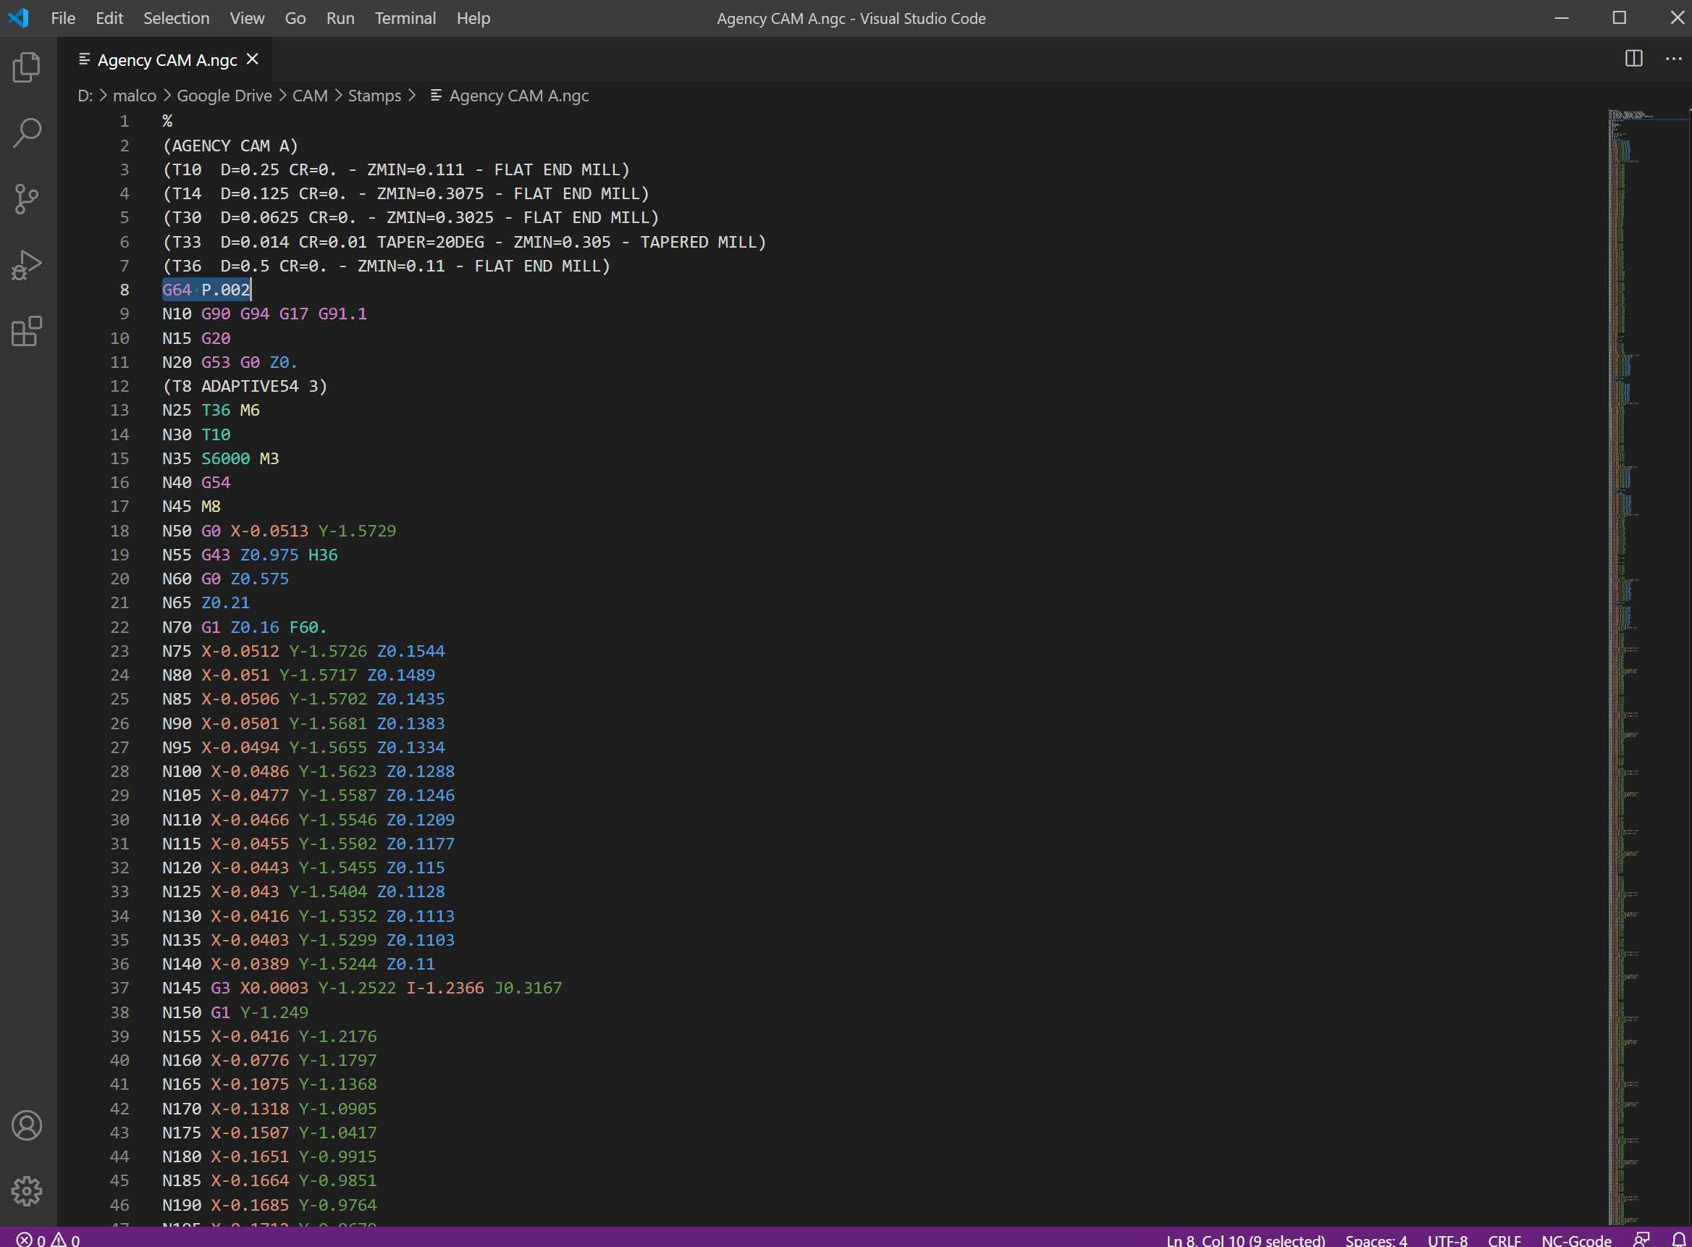1692x1247 pixels.
Task: Open the Run and Debug view
Action: [28, 265]
